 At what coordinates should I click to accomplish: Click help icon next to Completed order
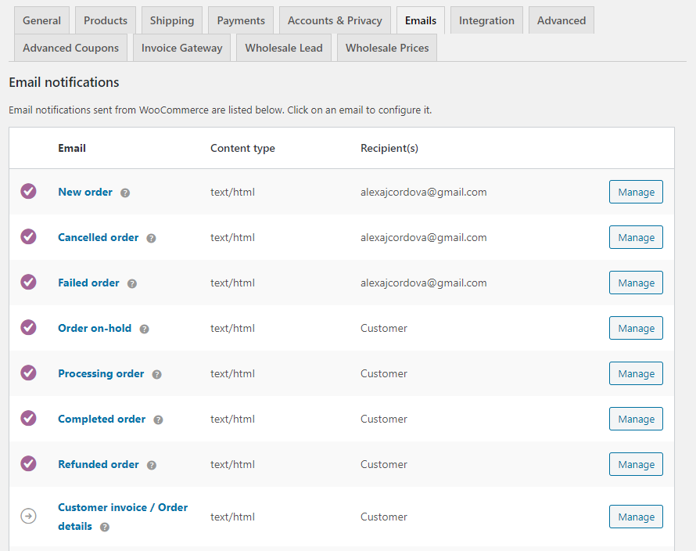pyautogui.click(x=158, y=420)
